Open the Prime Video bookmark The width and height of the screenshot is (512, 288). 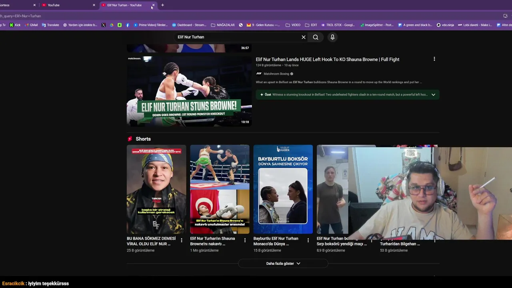coord(151,25)
